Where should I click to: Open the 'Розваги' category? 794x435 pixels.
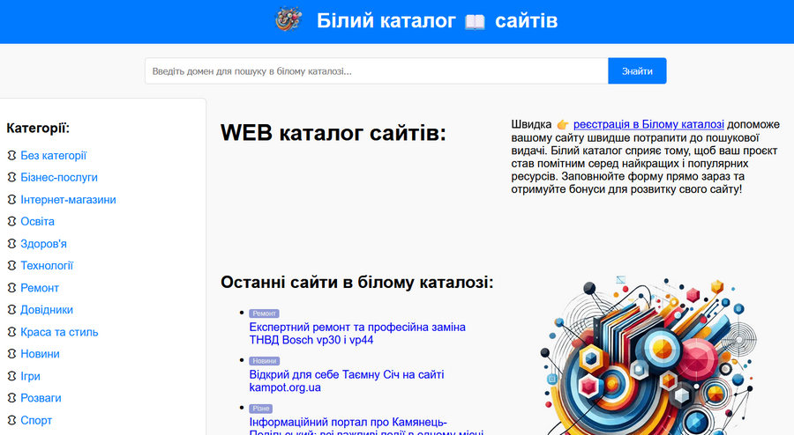(x=41, y=398)
